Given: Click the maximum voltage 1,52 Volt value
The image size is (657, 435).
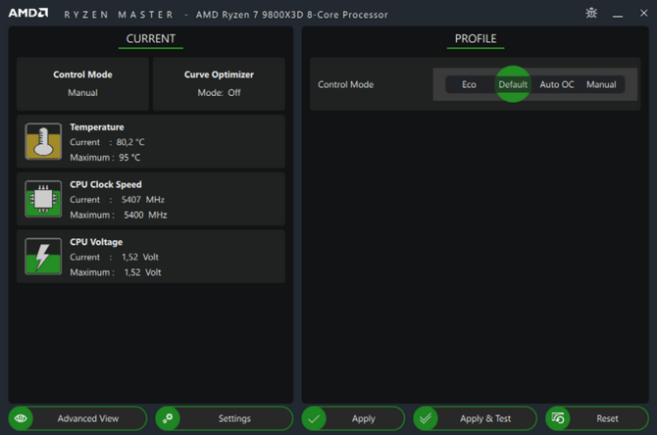Looking at the screenshot, I should pyautogui.click(x=142, y=272).
